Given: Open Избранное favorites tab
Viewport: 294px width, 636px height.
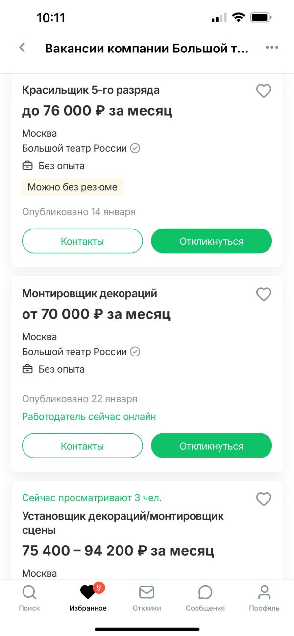Looking at the screenshot, I should pos(88,598).
